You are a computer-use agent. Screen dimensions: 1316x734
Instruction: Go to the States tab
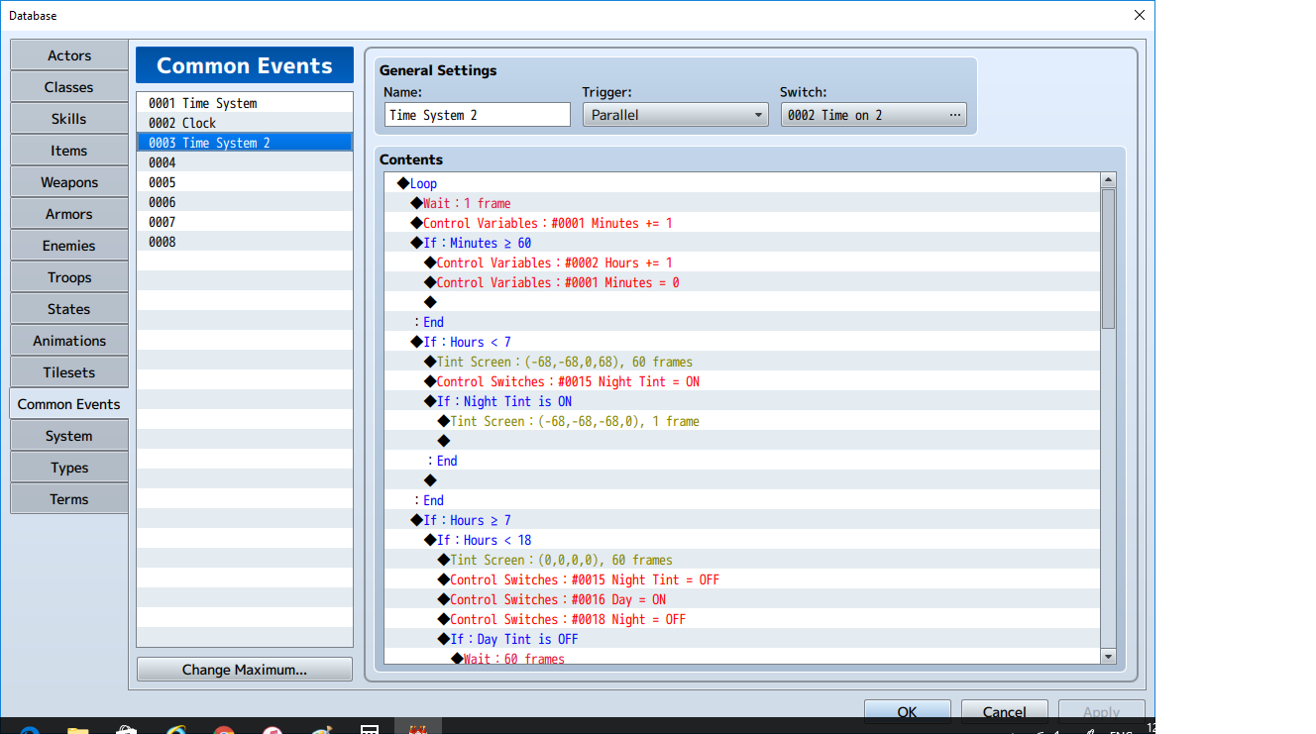click(69, 309)
